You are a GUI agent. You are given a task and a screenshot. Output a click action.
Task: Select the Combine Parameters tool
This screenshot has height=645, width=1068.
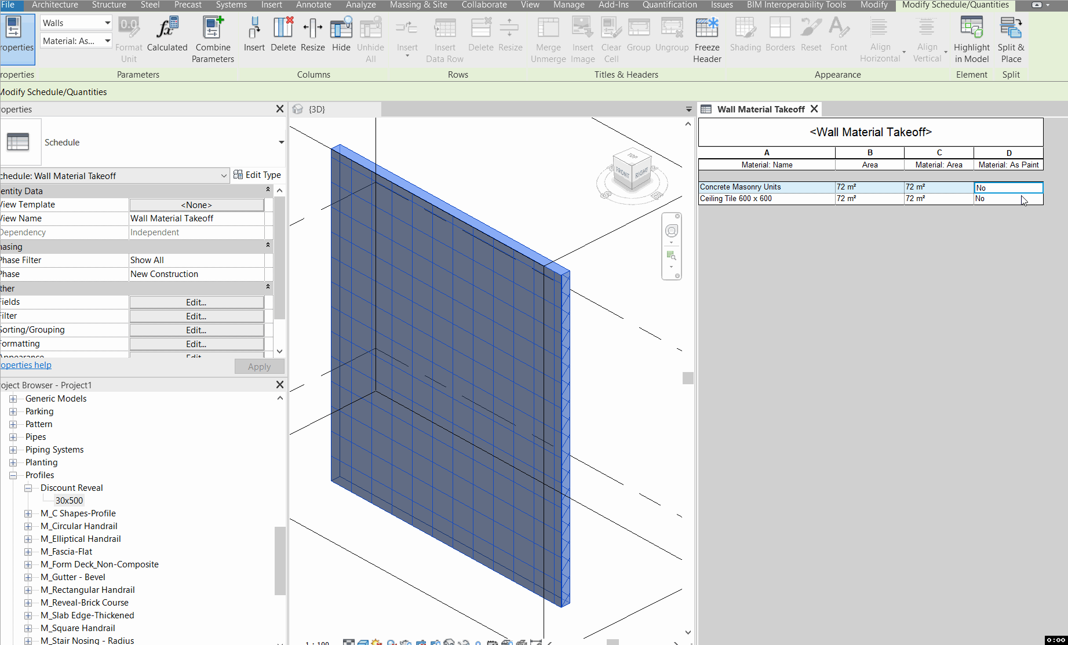point(213,39)
